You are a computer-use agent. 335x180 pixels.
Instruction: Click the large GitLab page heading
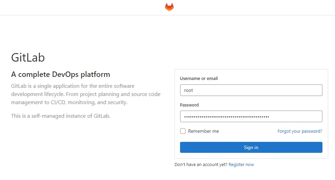(28, 58)
